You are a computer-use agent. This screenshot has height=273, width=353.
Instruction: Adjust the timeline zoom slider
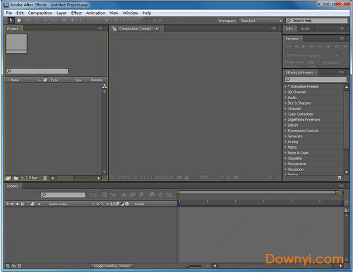[x=194, y=266]
